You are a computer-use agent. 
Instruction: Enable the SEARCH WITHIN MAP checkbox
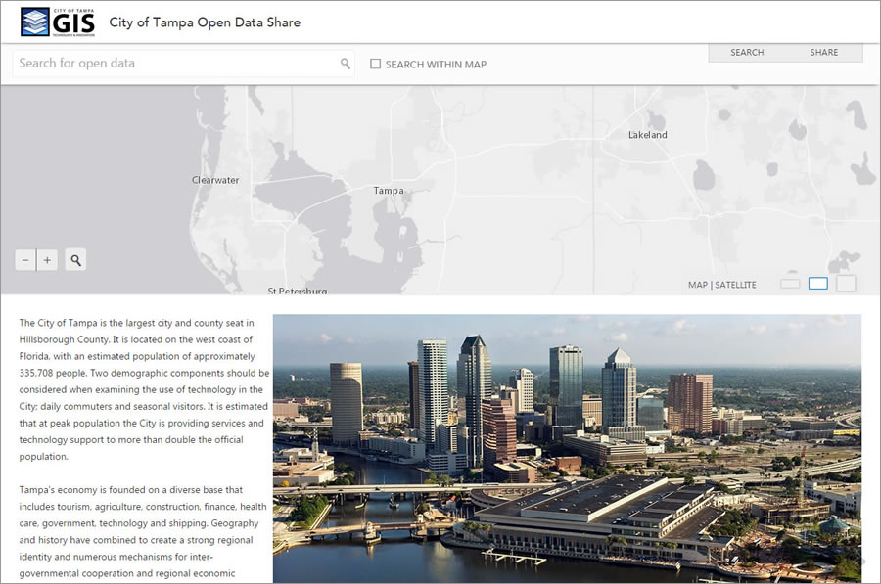[375, 63]
